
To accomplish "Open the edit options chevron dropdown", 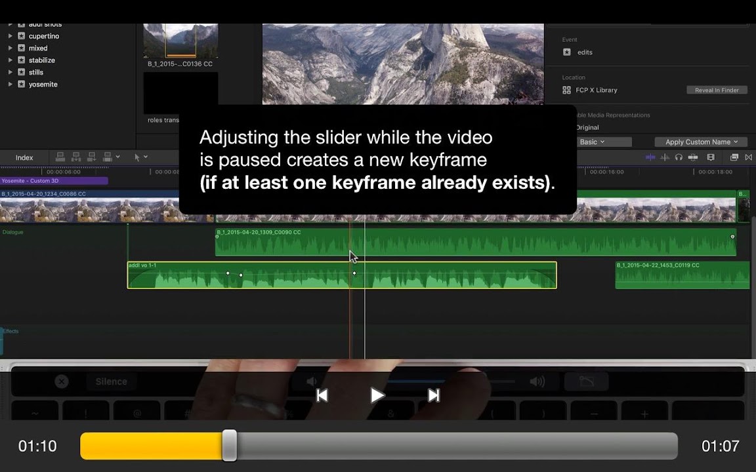I will [118, 157].
